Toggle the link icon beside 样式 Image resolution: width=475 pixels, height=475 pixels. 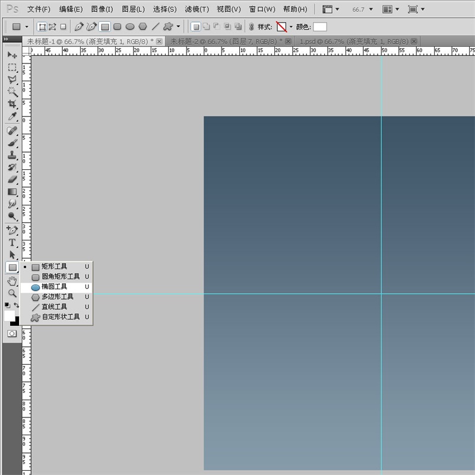tap(251, 27)
